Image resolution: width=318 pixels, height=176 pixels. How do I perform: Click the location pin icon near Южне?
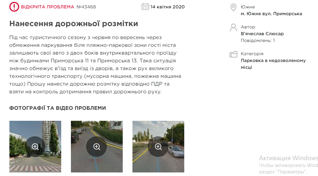(x=233, y=7)
